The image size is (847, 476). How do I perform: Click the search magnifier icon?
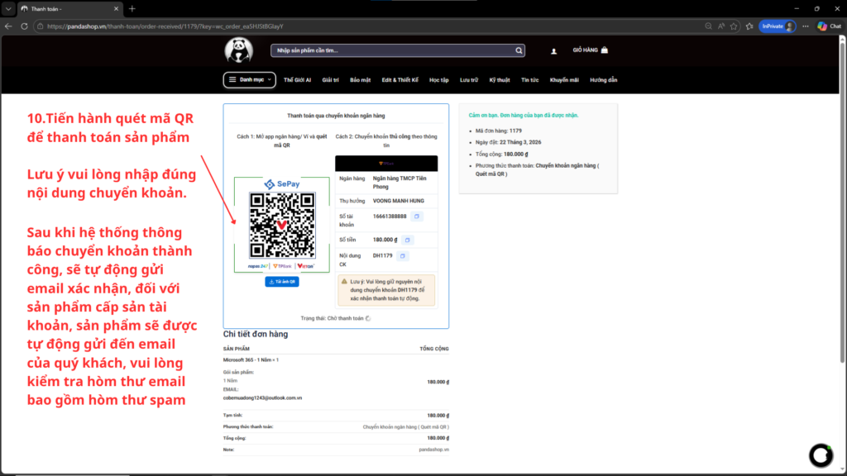pyautogui.click(x=519, y=50)
